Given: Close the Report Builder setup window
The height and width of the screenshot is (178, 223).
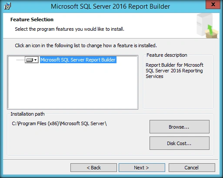Looking at the screenshot, I should click(213, 4).
